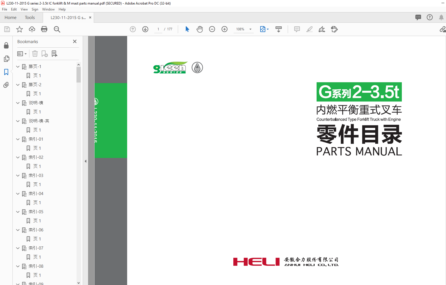Image resolution: width=446 pixels, height=285 pixels.
Task: Collapse the 扉页-1 bookmark
Action: click(18, 67)
